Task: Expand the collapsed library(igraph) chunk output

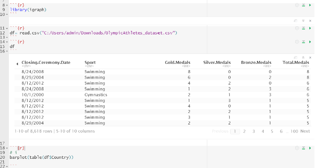Action: click(303, 21)
